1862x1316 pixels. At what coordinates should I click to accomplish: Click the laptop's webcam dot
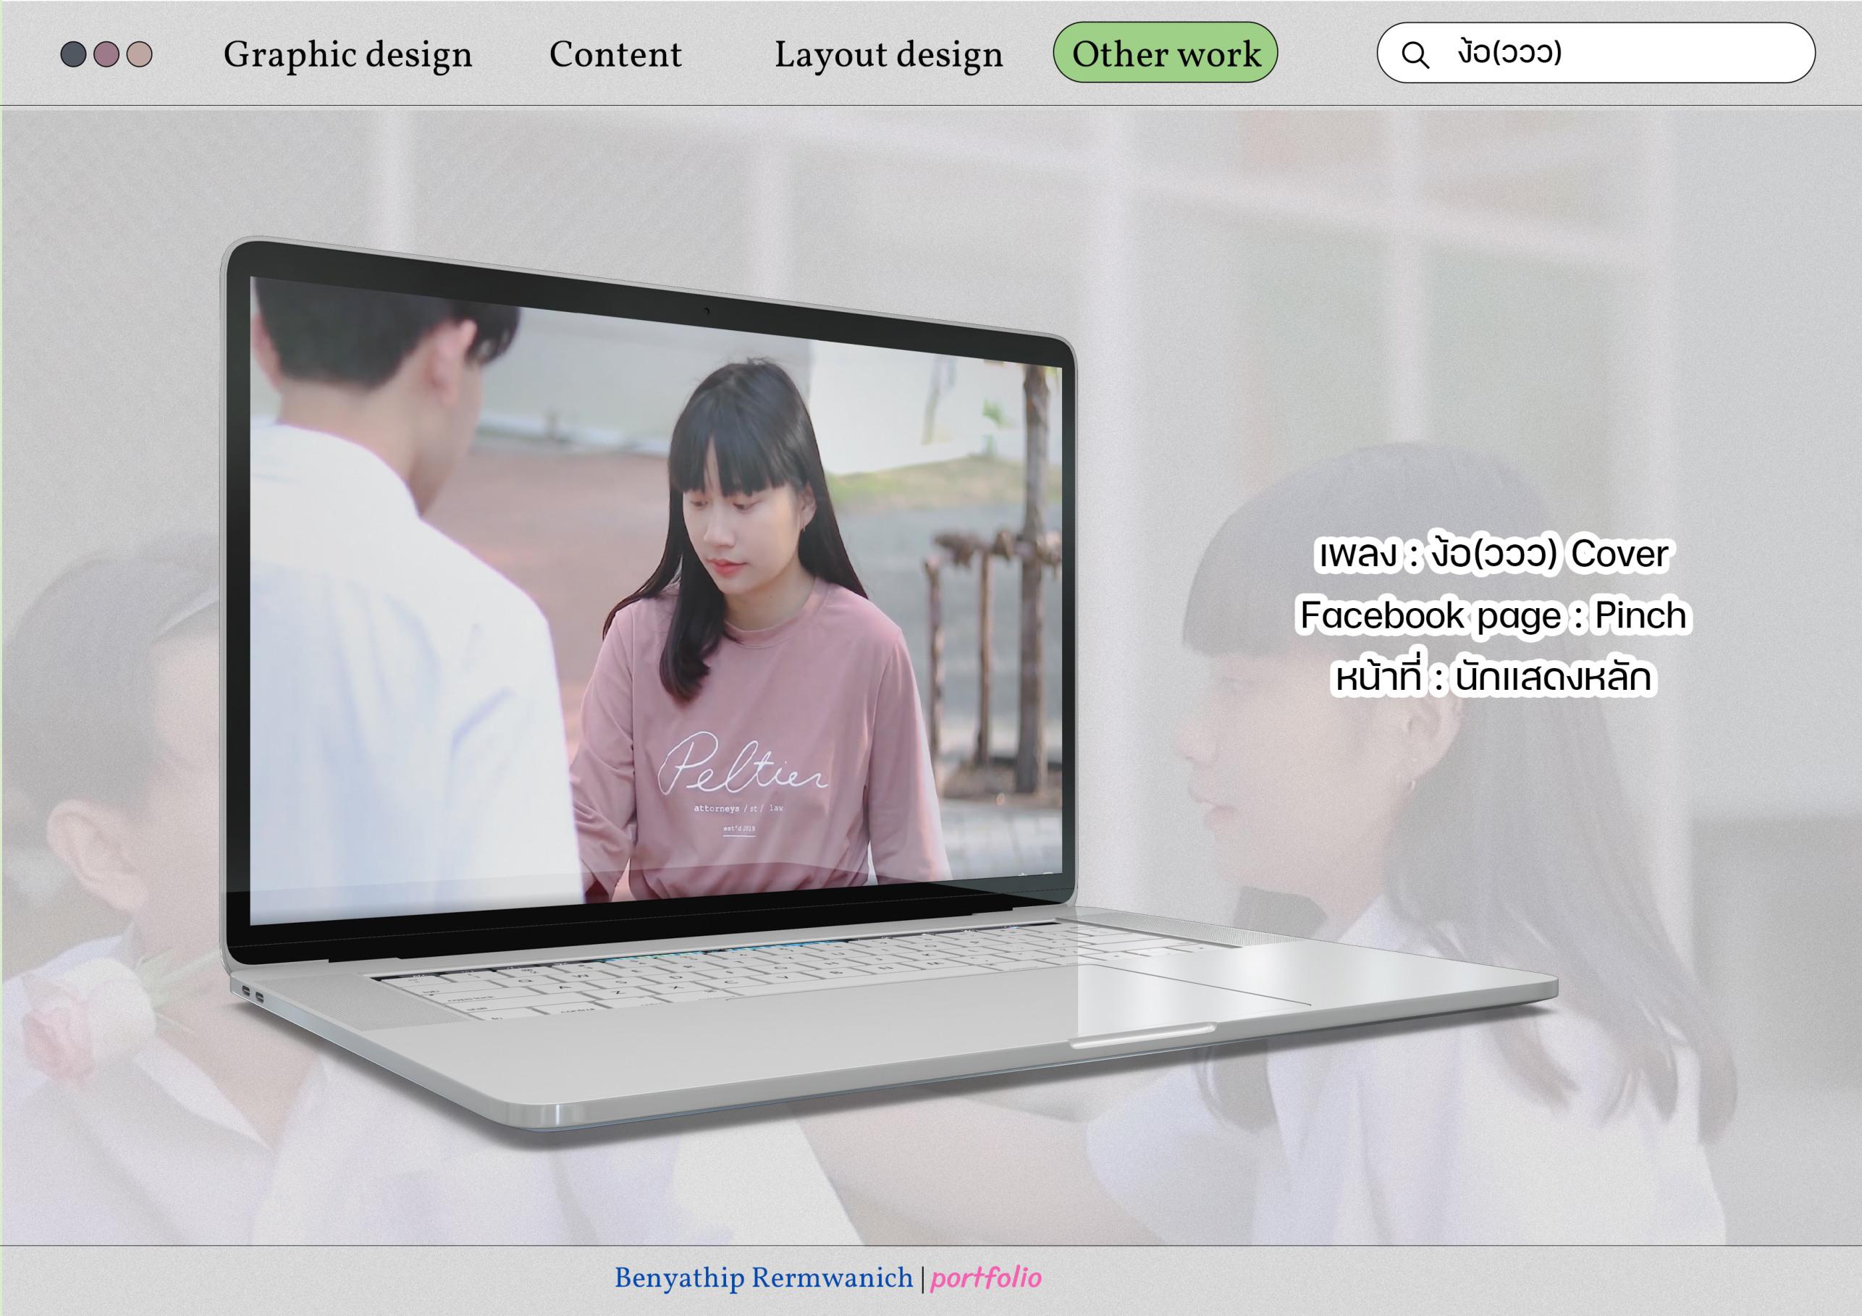[x=707, y=311]
